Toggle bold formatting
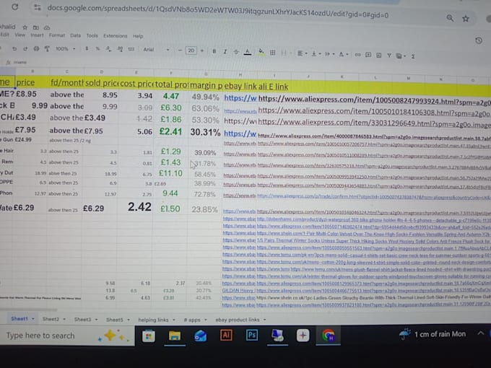 point(214,51)
